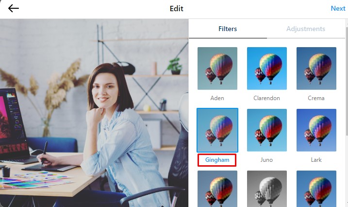Click the Juno text label

267,160
